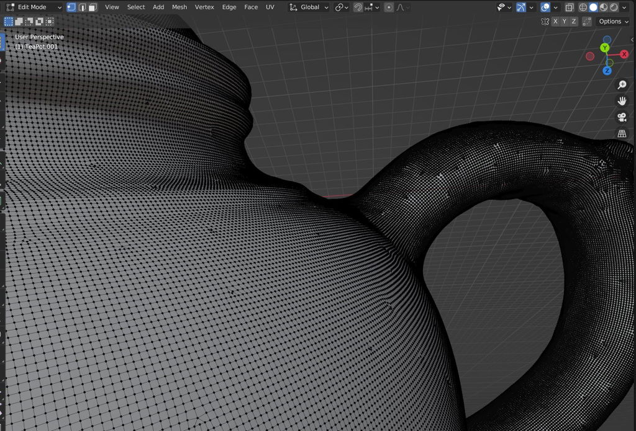Toggle auto merge vertices icon
The height and width of the screenshot is (431, 636).
(x=586, y=22)
